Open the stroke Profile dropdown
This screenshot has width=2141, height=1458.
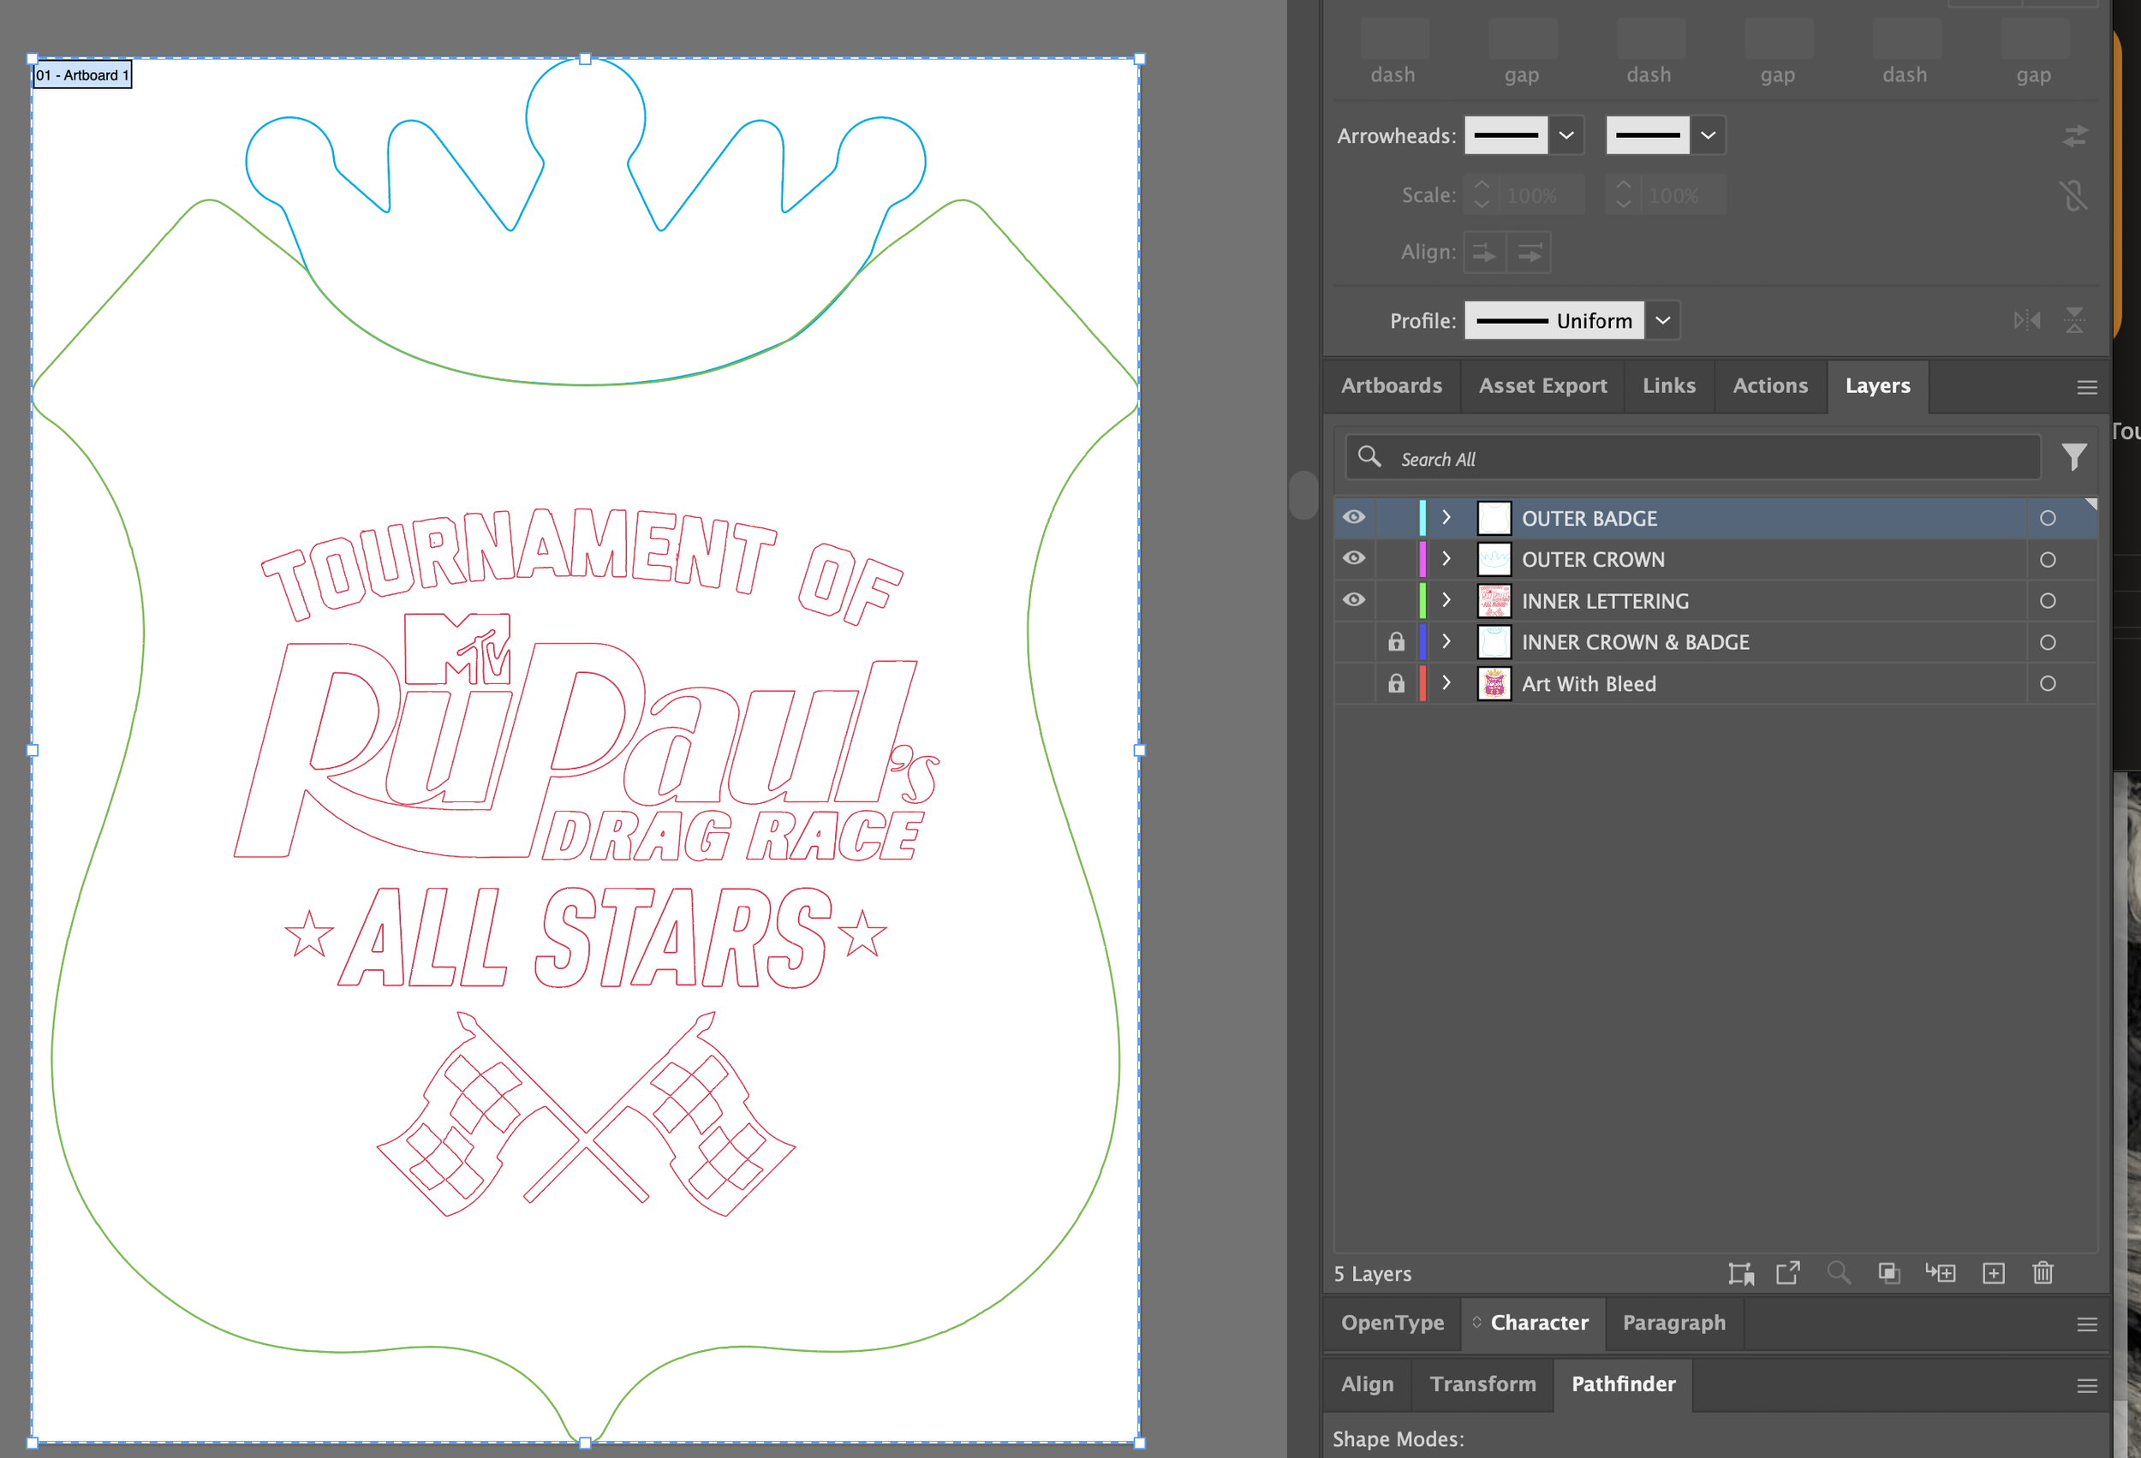click(x=1663, y=320)
